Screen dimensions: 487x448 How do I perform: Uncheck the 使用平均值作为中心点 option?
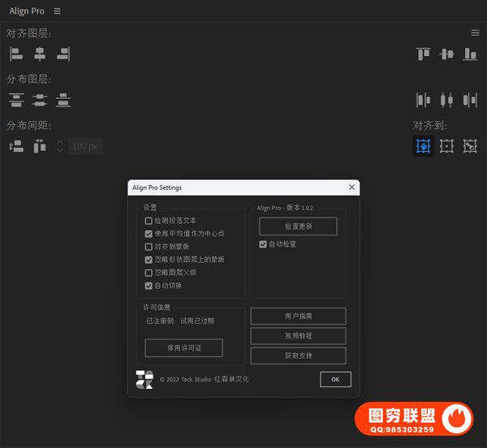click(149, 234)
